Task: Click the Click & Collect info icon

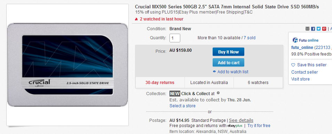Action: (218, 93)
